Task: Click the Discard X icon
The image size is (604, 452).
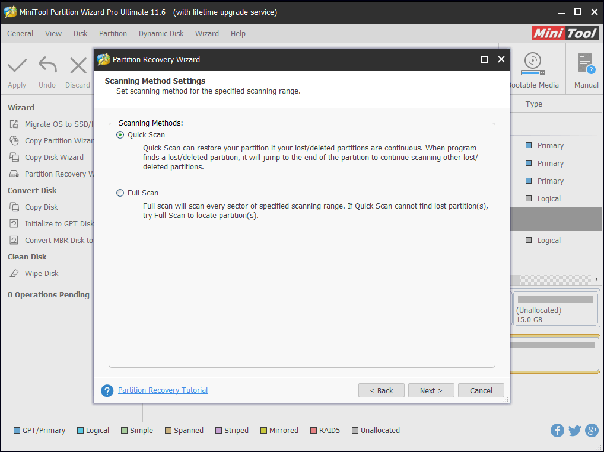Action: 78,65
